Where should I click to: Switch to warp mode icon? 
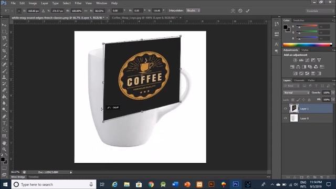coord(233,10)
